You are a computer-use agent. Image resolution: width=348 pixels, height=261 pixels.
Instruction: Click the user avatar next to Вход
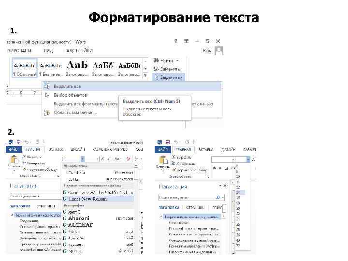point(219,51)
